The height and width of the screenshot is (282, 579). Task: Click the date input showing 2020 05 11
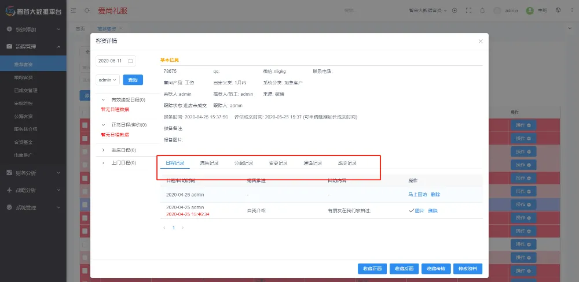tap(111, 61)
